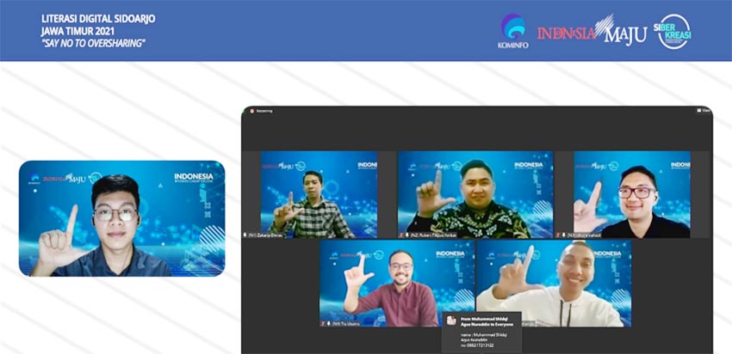Viewport: 732px width, 354px height.
Task: Click the standalone presenter video on left
Action: pyautogui.click(x=121, y=218)
